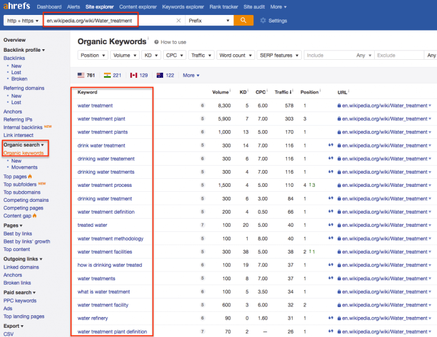Image resolution: width=437 pixels, height=337 pixels.
Task: Open Movements under Organic keywords
Action: (x=24, y=167)
